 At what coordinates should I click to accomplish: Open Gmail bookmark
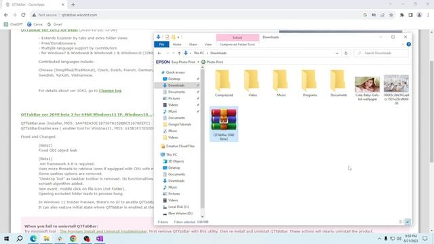pyautogui.click(x=54, y=24)
